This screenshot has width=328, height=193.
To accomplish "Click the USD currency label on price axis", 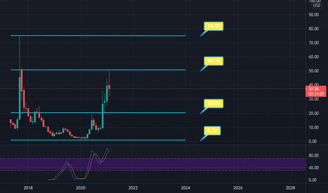I will 316,5.
